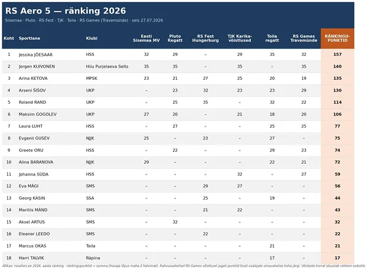Image resolution: width=368 pixels, height=277 pixels.
Task: Click the RÄNKINGUPUNKTID column header
Action: click(x=337, y=38)
